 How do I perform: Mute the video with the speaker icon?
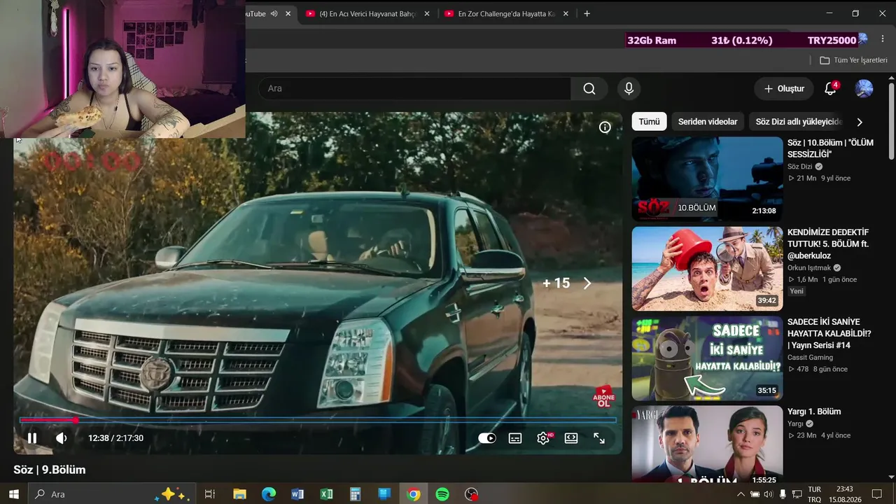click(x=62, y=438)
